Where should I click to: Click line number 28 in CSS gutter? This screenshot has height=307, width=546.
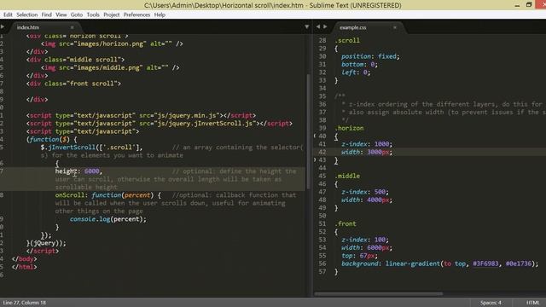click(322, 40)
